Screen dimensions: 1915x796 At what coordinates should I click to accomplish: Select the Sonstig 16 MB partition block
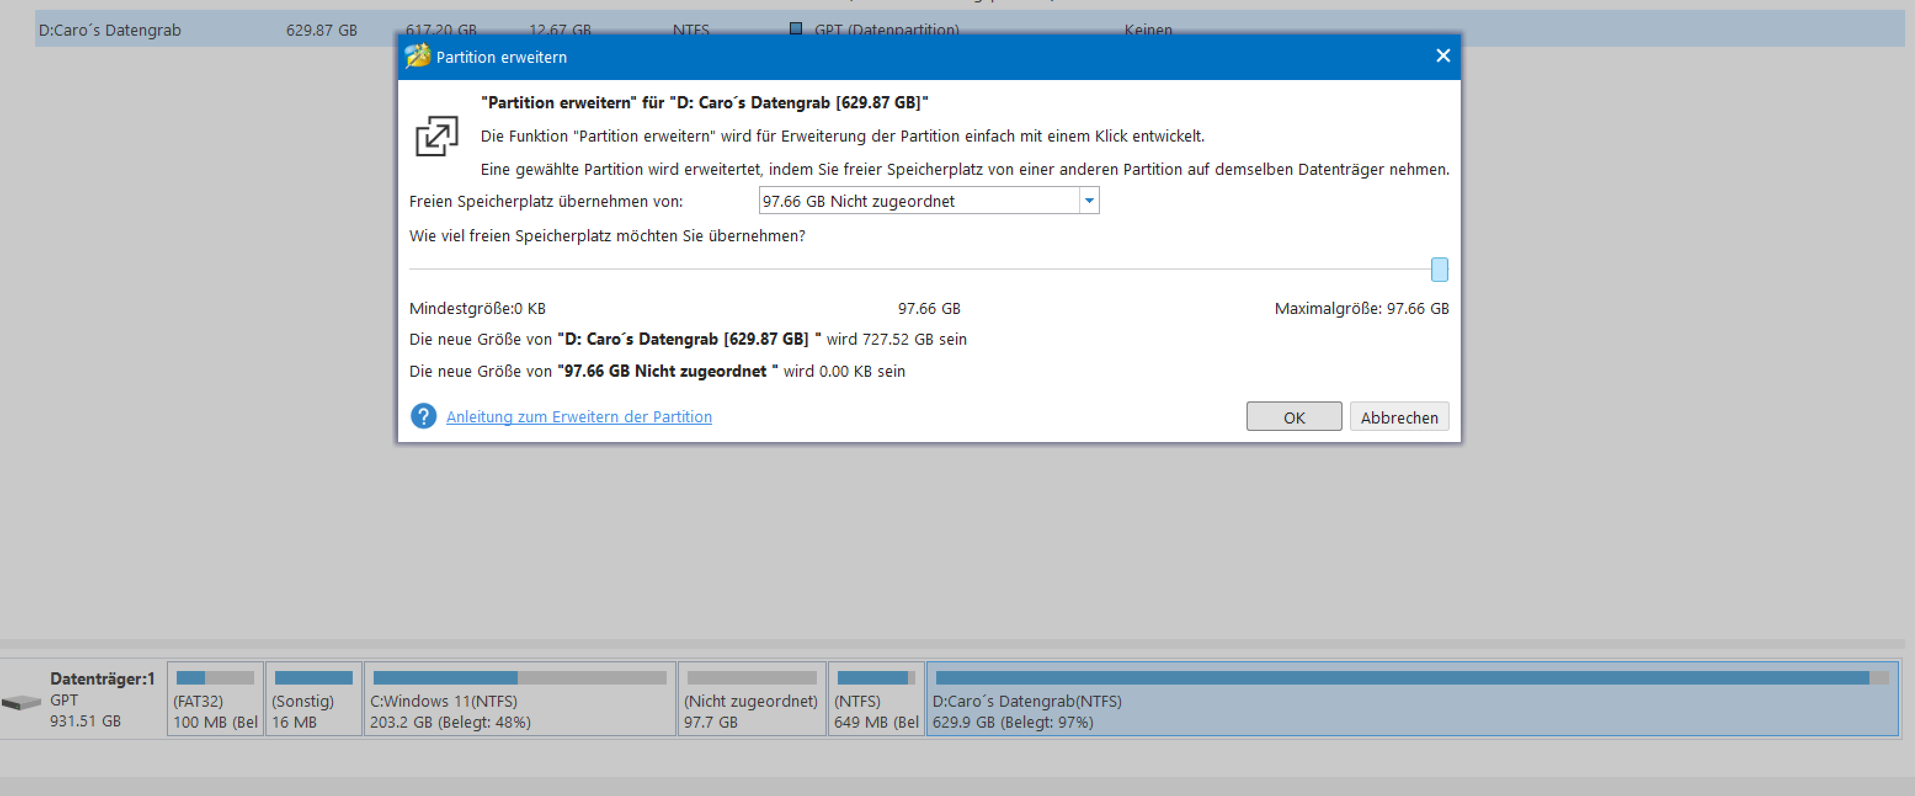tap(313, 699)
